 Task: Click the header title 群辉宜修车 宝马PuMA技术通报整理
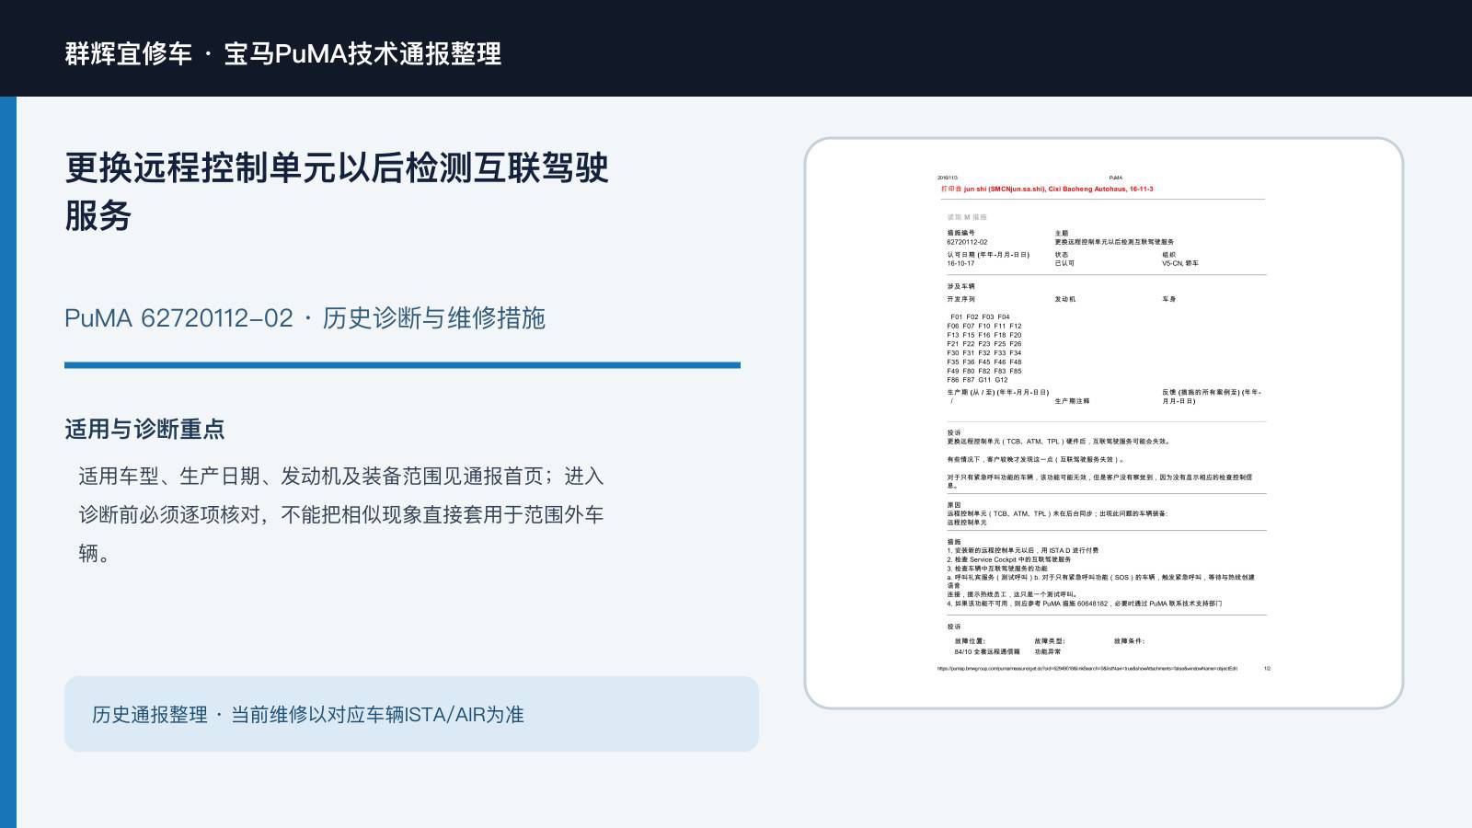[x=282, y=53]
